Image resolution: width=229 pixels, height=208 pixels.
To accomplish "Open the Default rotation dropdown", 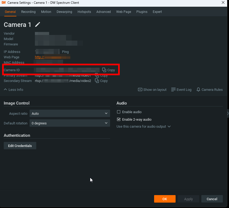I will [70, 123].
